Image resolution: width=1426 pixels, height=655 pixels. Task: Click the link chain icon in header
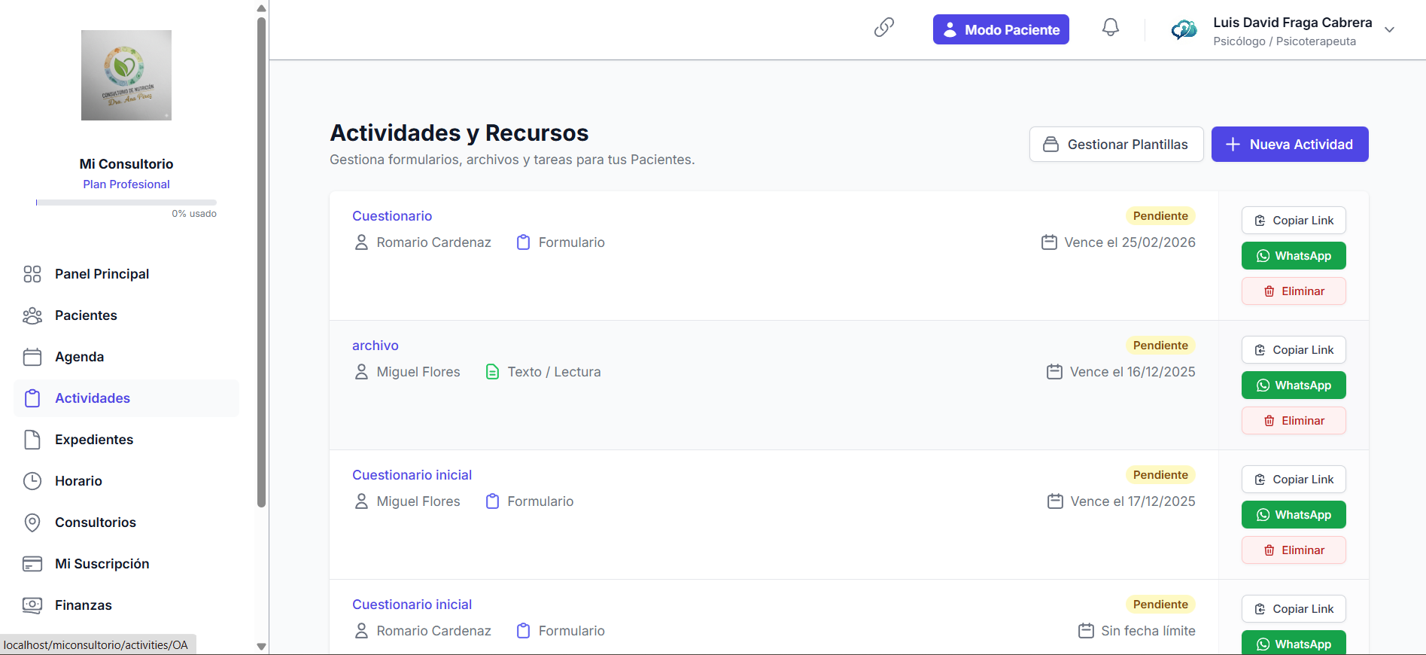[x=884, y=27]
